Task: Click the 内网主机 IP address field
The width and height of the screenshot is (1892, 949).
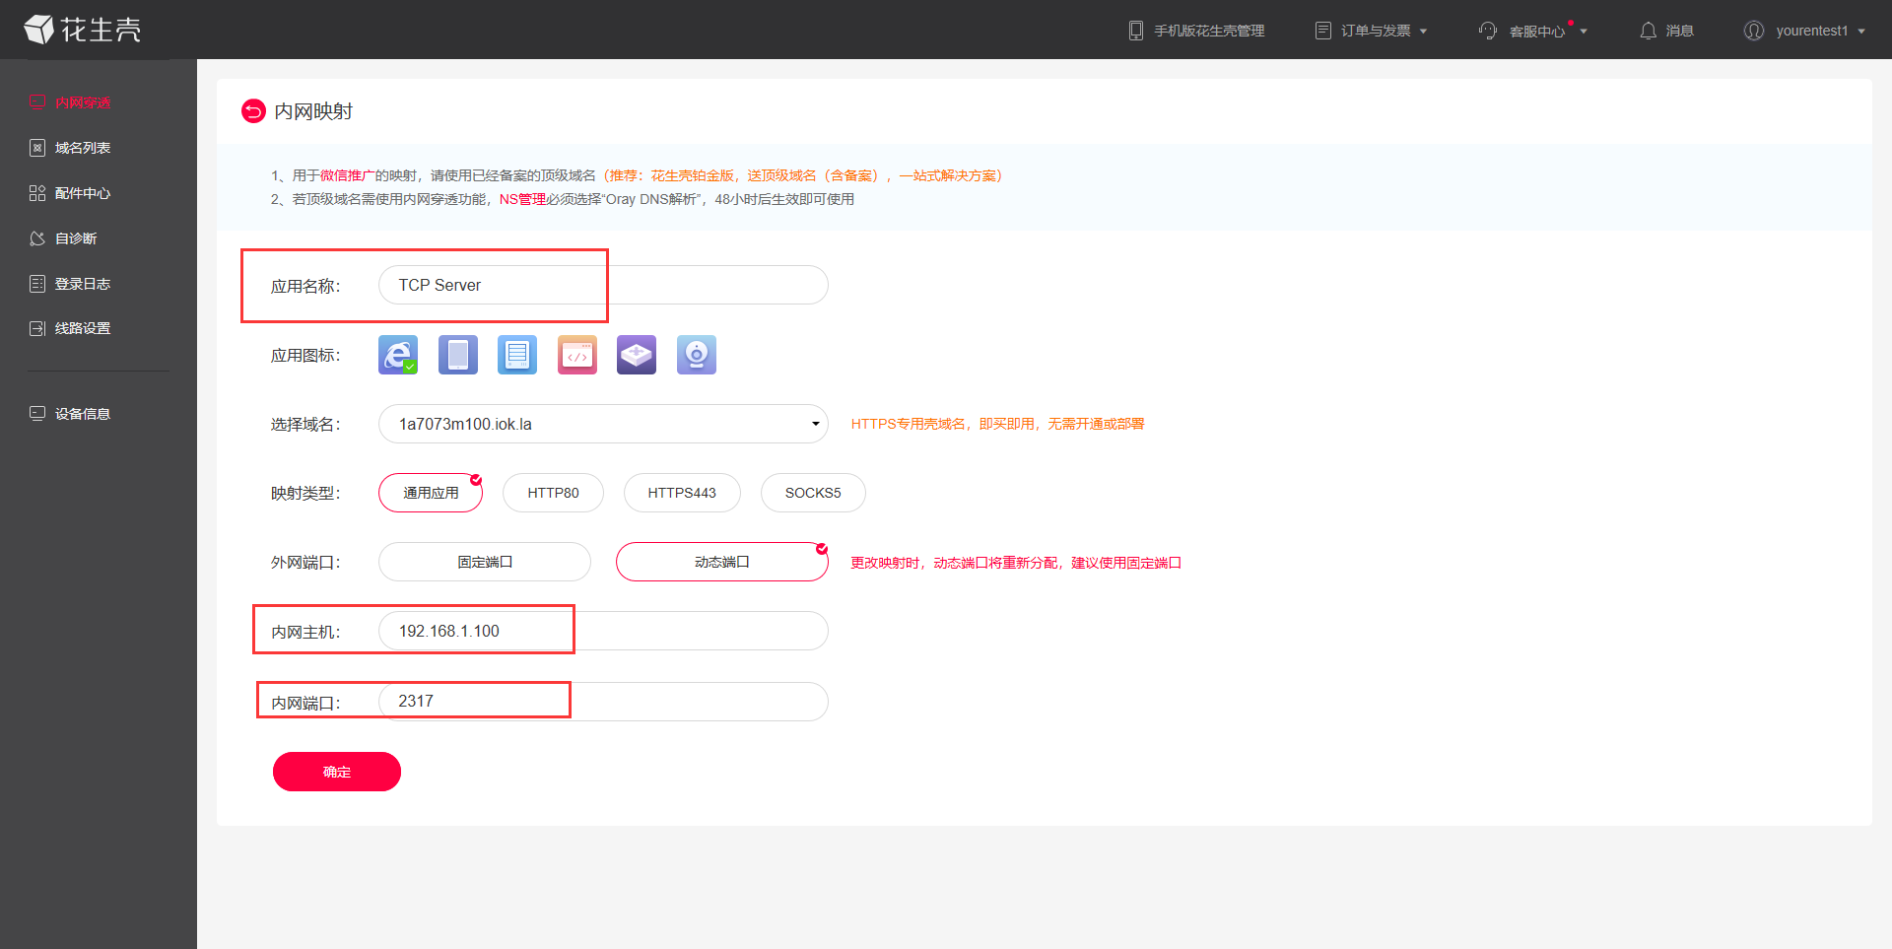Action: click(603, 631)
